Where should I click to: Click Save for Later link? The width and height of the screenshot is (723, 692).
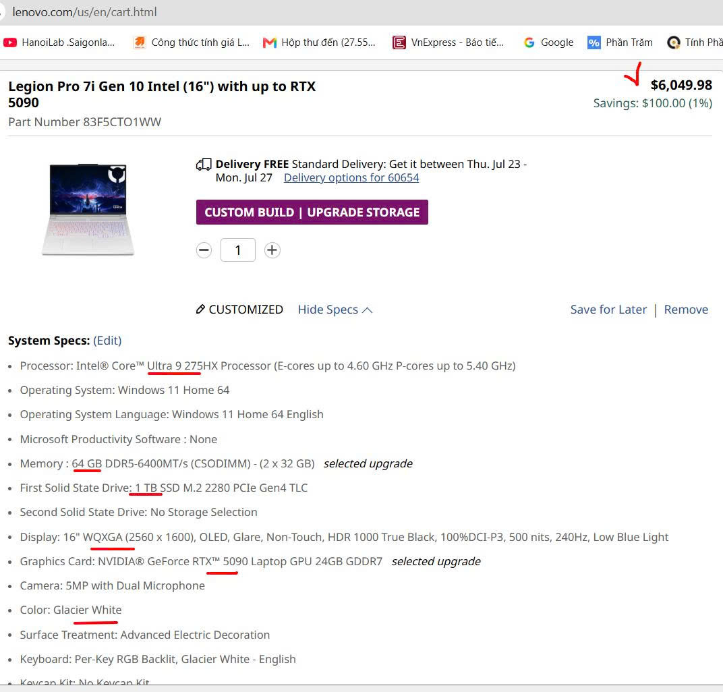tap(608, 310)
